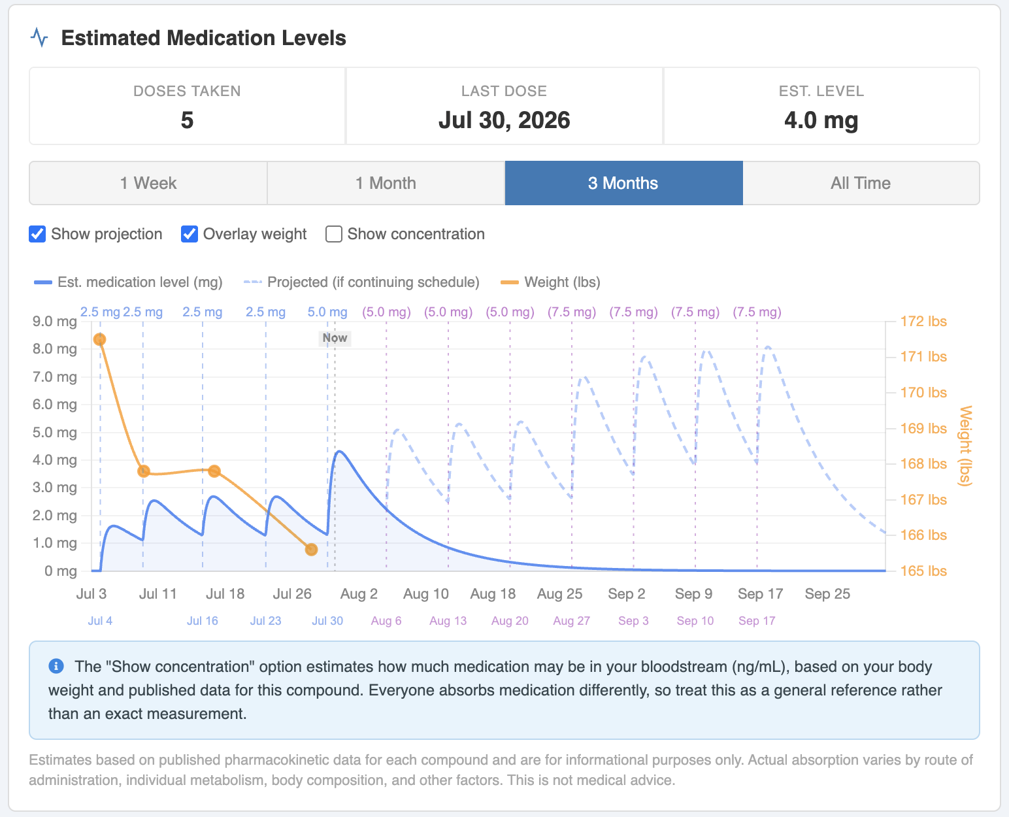The height and width of the screenshot is (817, 1009).
Task: Switch to the 1 Month range tab
Action: pos(386,183)
